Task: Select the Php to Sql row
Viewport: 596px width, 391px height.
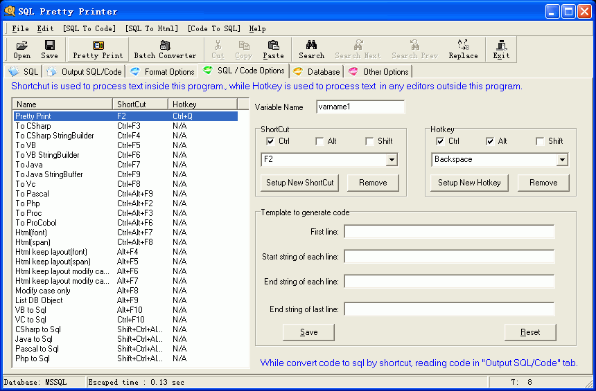Action: [x=125, y=358]
